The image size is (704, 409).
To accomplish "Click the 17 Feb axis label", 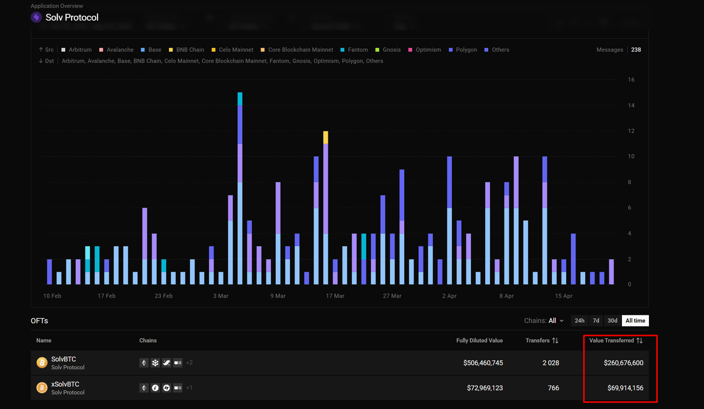I will (x=106, y=296).
